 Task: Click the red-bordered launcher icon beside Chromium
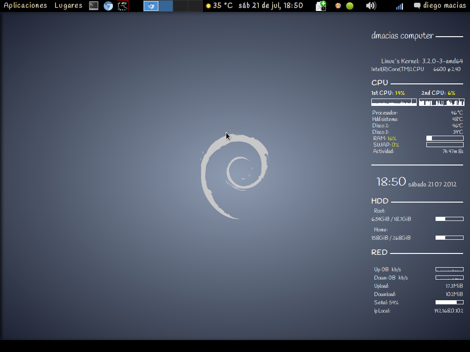click(x=123, y=5)
